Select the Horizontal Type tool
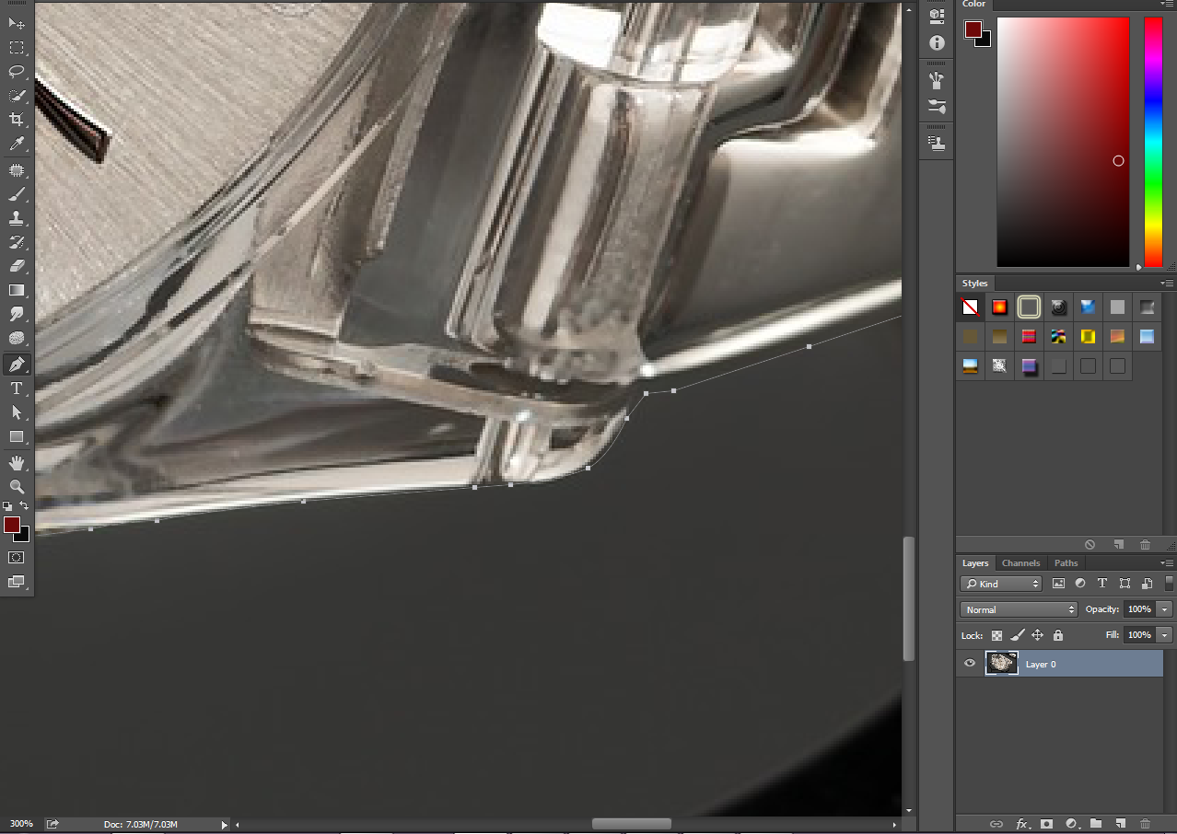 17,388
